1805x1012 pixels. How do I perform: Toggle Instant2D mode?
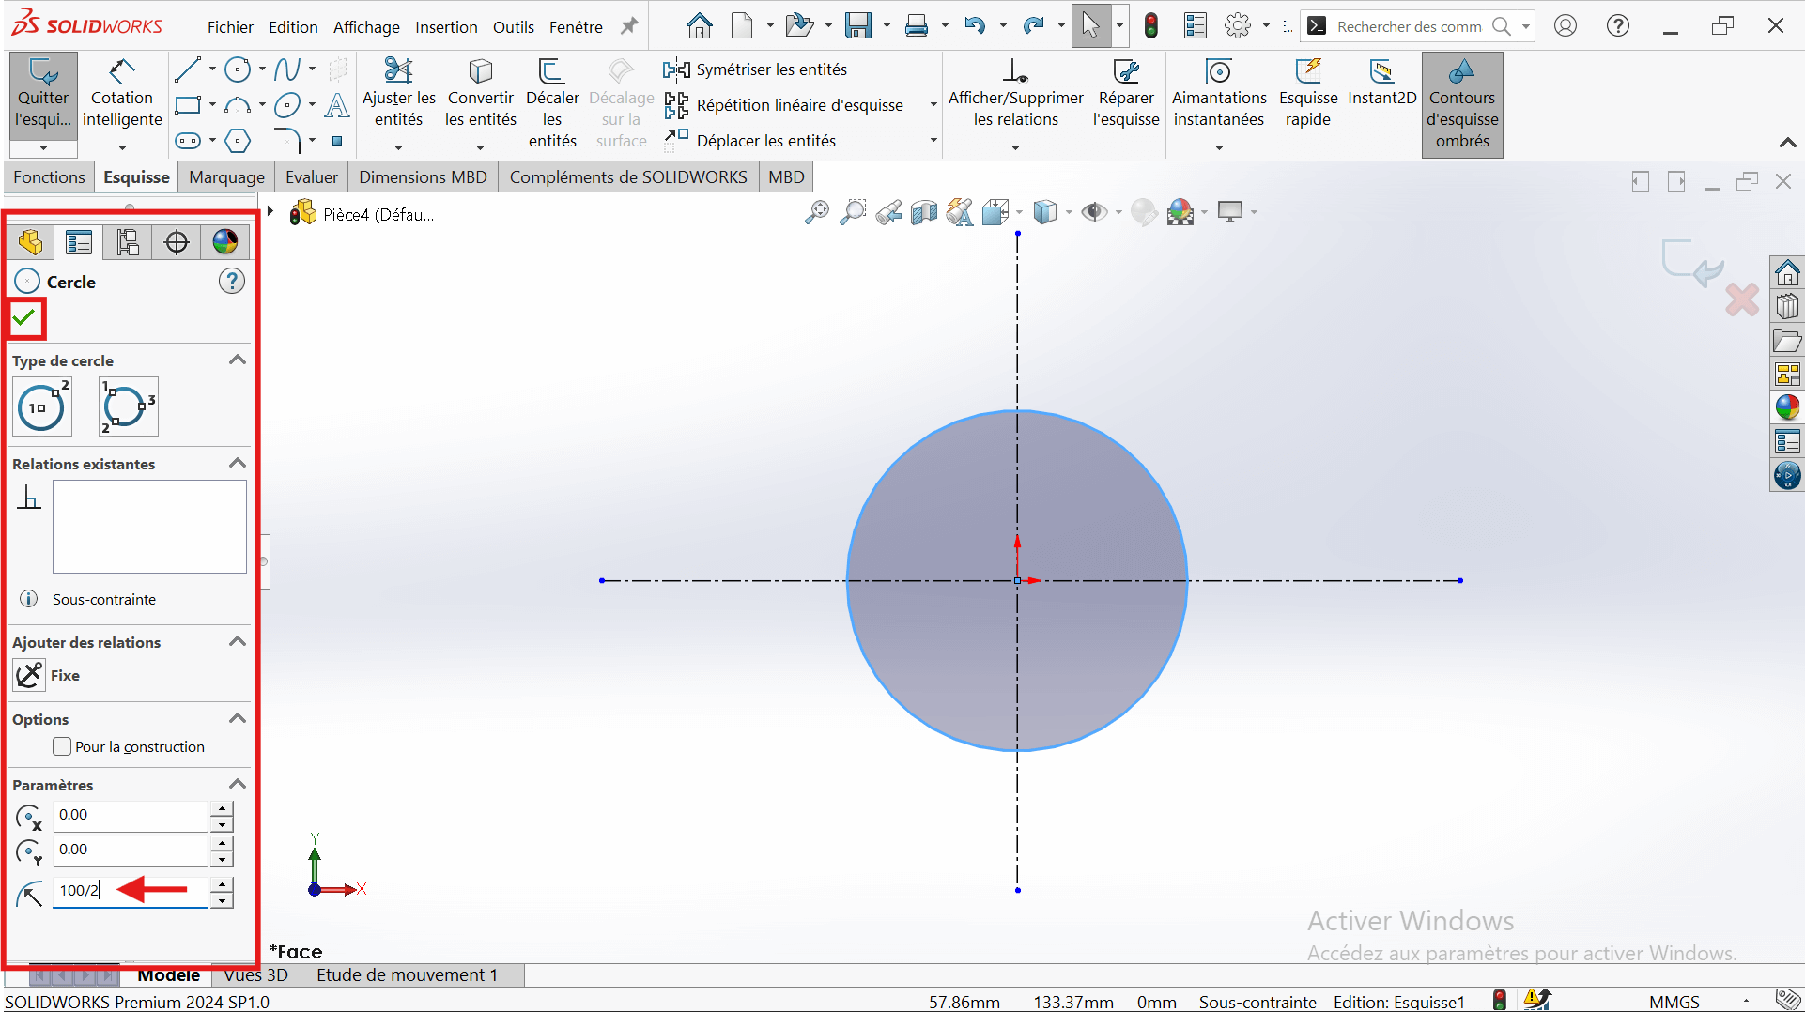point(1381,83)
